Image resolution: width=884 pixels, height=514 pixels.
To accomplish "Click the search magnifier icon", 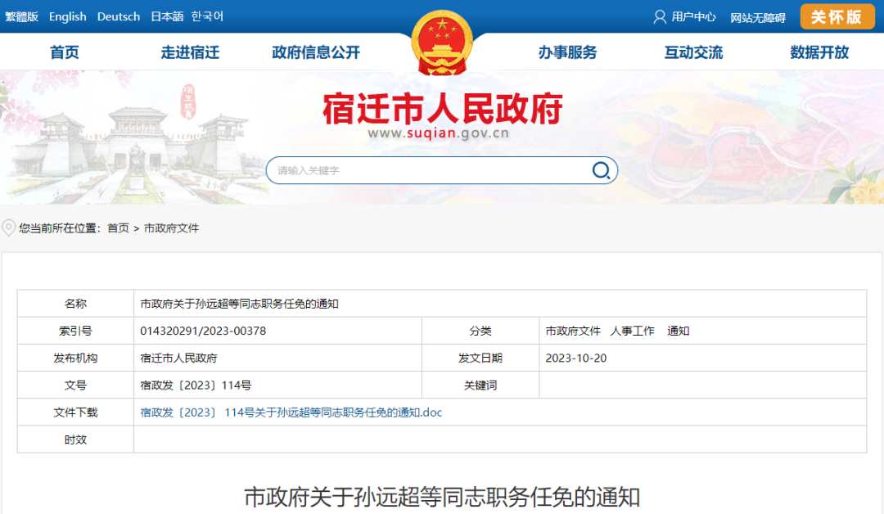I will tap(601, 170).
